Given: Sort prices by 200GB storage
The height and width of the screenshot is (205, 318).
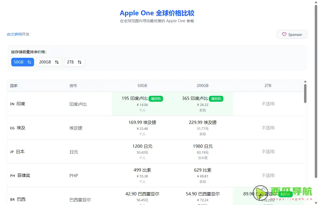Looking at the screenshot, I should point(49,62).
